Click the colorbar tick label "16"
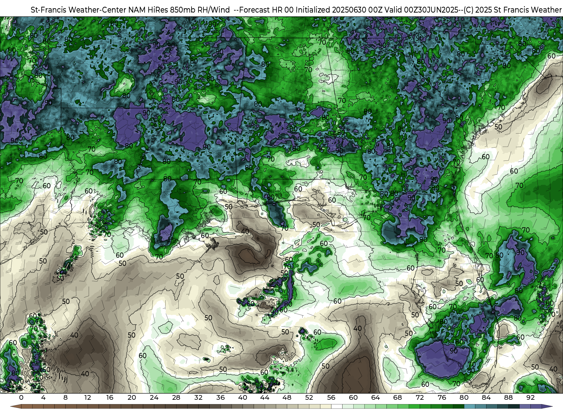 pyautogui.click(x=110, y=398)
